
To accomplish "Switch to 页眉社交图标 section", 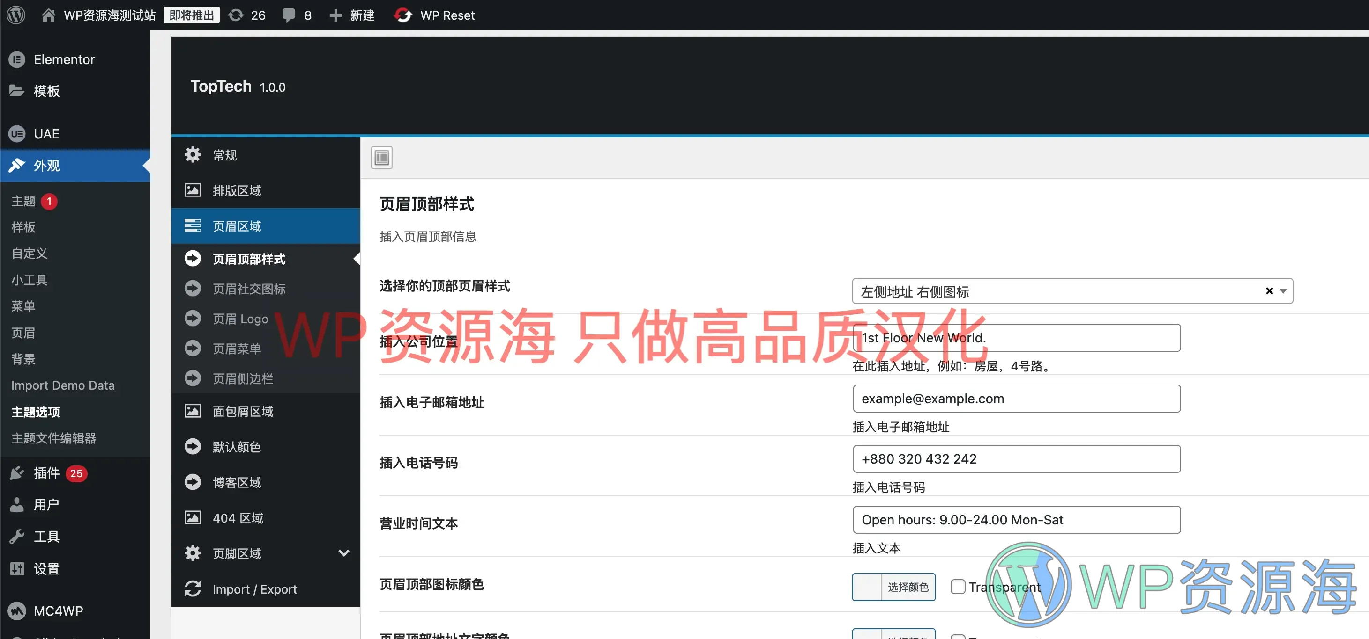I will [249, 288].
